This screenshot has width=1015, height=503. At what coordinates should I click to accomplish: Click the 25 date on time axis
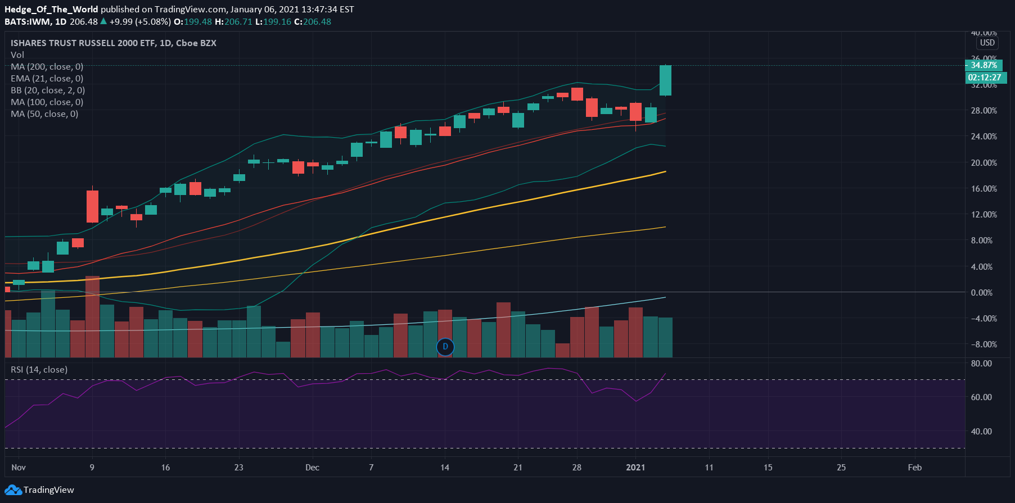pyautogui.click(x=841, y=467)
